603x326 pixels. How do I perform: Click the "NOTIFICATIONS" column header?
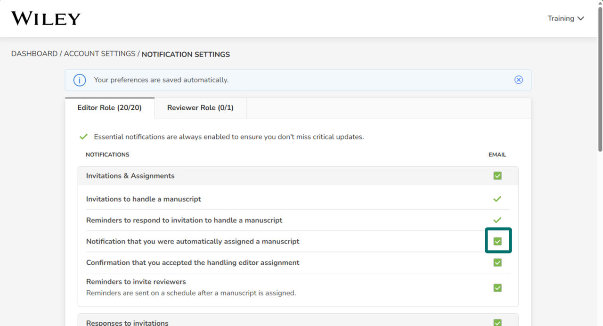[107, 155]
